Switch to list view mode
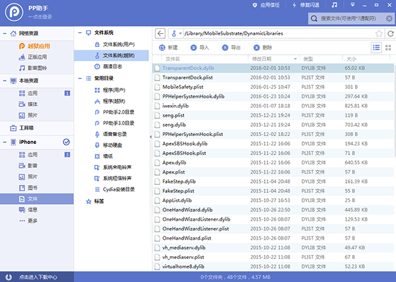 click(376, 48)
